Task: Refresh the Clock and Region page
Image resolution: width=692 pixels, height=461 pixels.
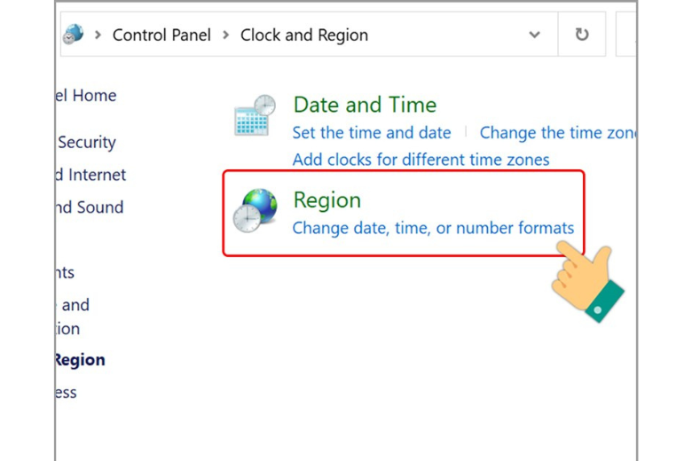Action: click(582, 35)
